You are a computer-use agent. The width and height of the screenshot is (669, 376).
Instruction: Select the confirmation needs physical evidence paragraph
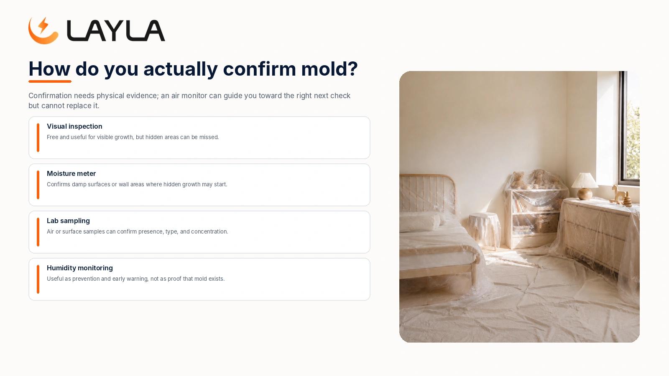tap(189, 101)
